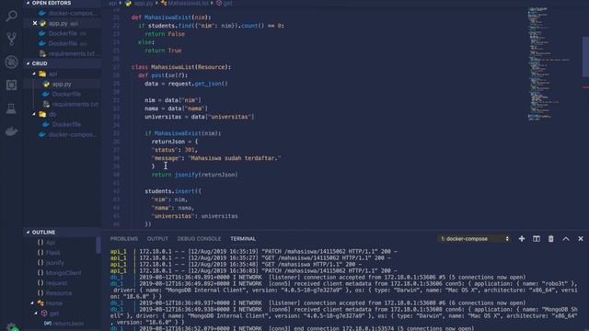Image resolution: width=589 pixels, height=331 pixels.
Task: Place cursor on 'class MahasiswaList(Resource):' line
Action: (x=181, y=67)
